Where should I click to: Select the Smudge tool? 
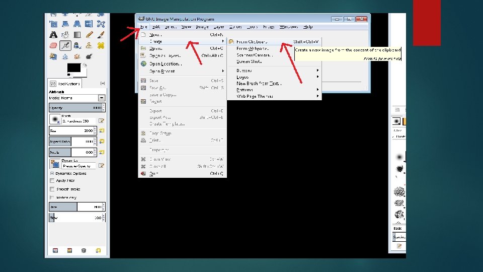(77, 56)
